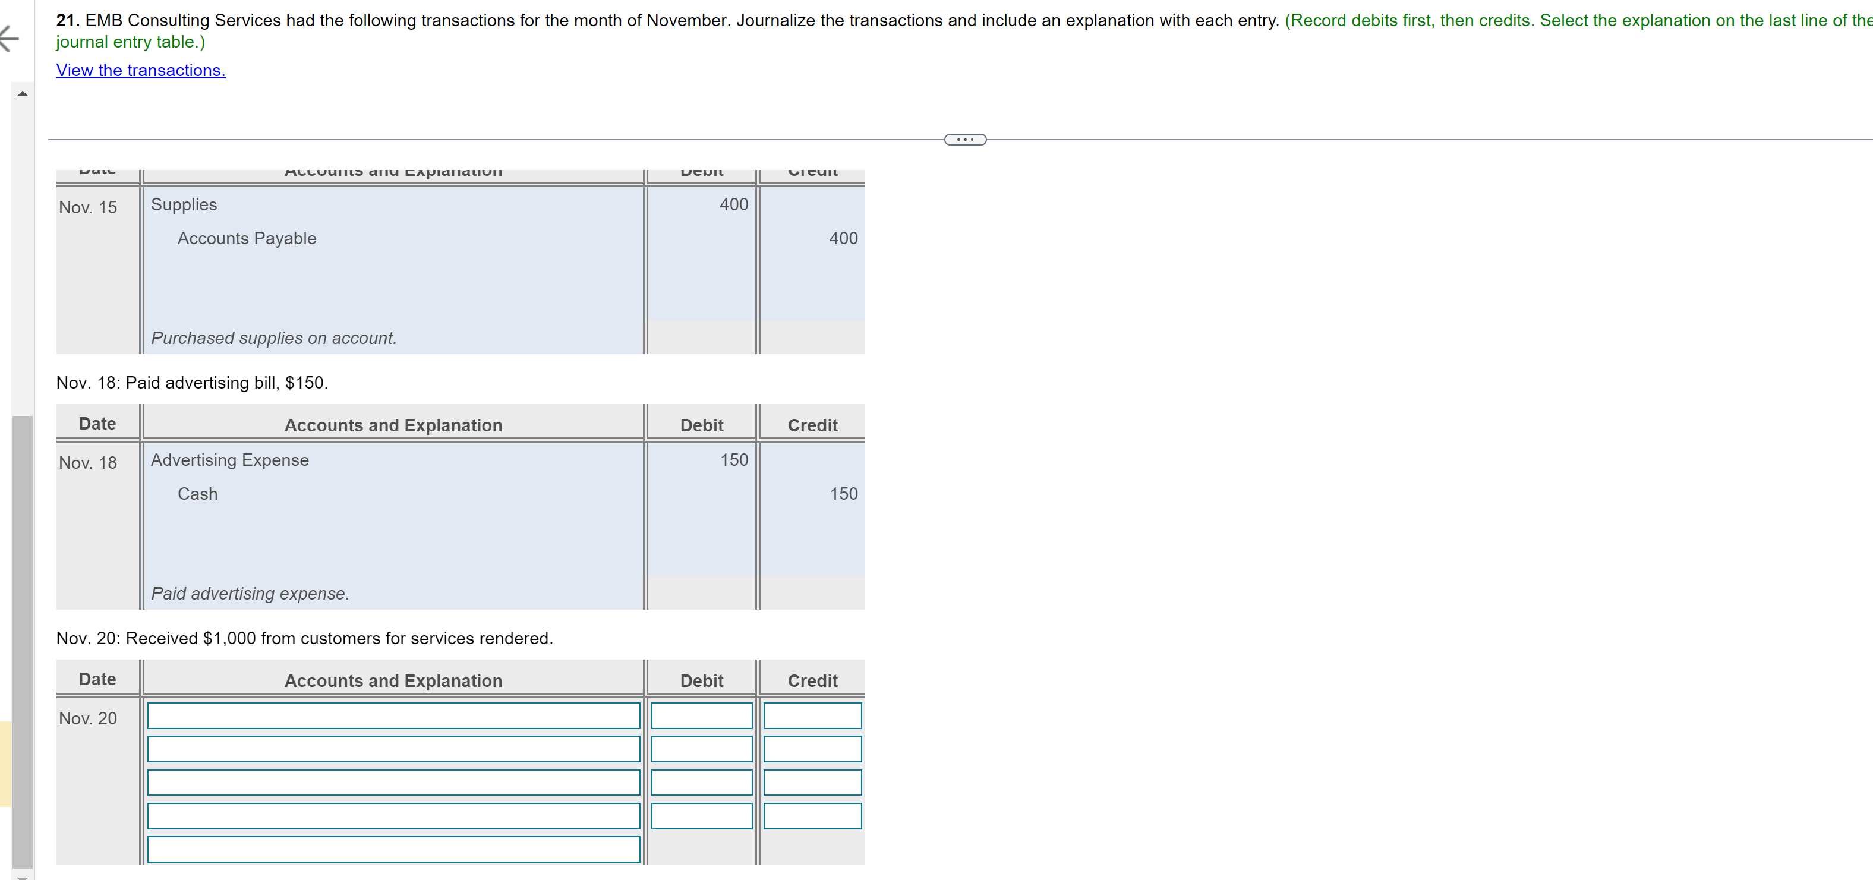The image size is (1873, 880).
Task: Click the third account row input under Nov. 20
Action: pyautogui.click(x=393, y=782)
